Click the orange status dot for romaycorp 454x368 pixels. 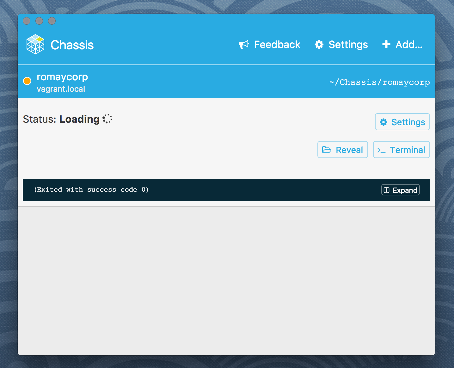click(x=27, y=81)
